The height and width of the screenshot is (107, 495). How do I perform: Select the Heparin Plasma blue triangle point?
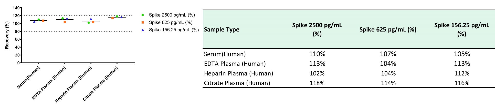click(x=91, y=19)
